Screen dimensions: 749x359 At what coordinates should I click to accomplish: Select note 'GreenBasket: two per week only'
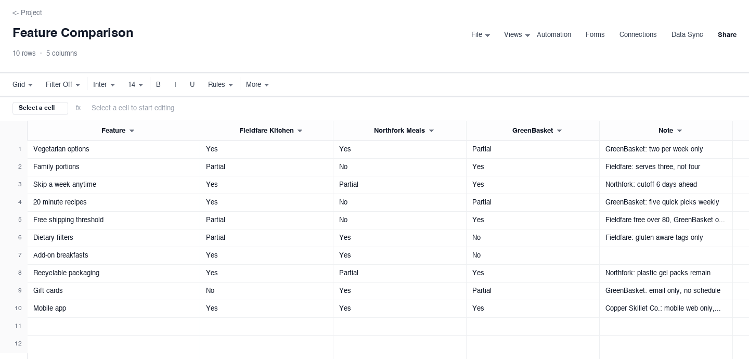coord(666,149)
